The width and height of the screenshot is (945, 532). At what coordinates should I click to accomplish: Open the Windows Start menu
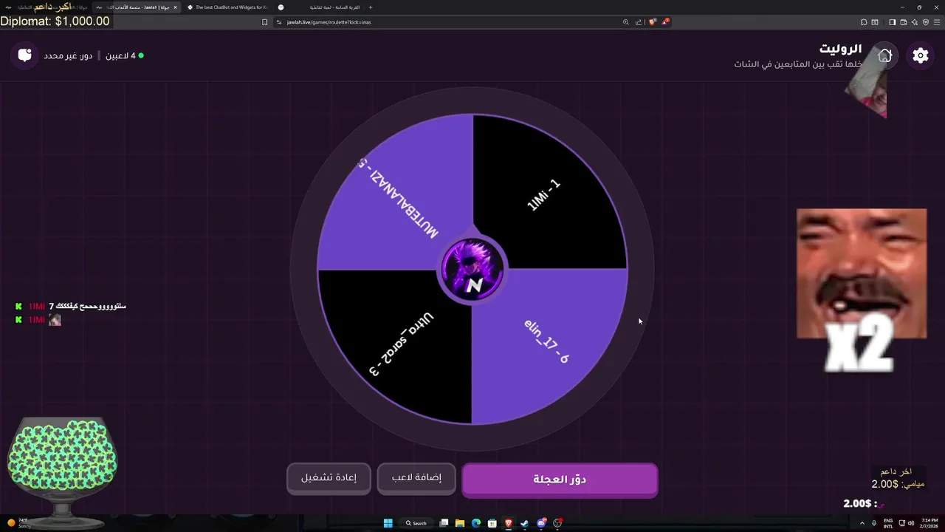pyautogui.click(x=388, y=523)
